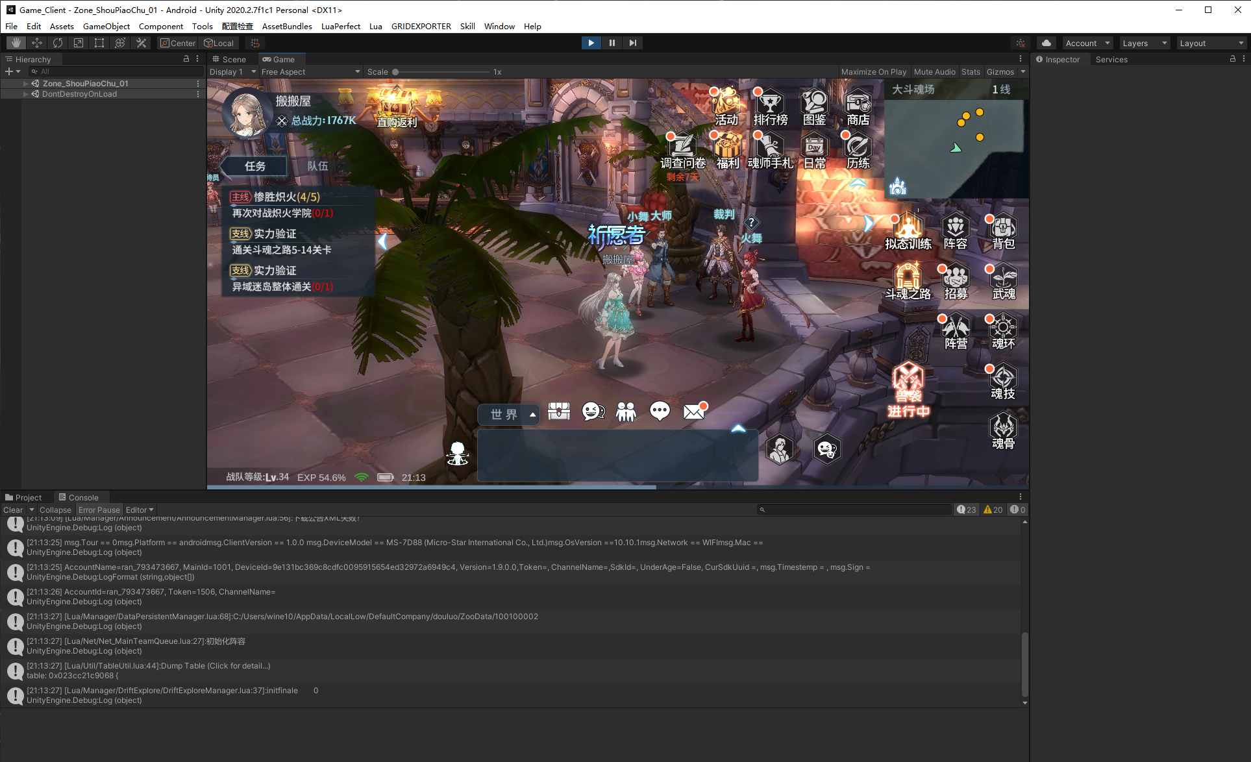Select the Rotate tool

58,43
